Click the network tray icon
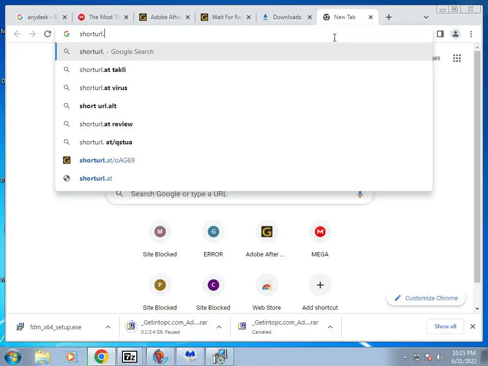 (x=417, y=357)
